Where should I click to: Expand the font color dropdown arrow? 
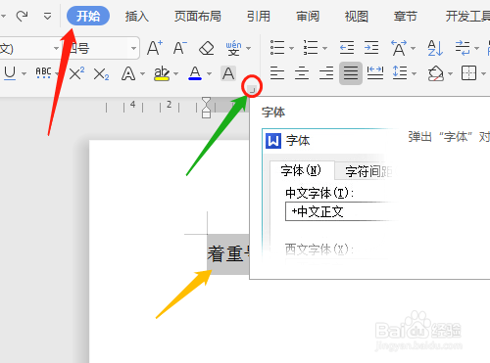tap(210, 73)
